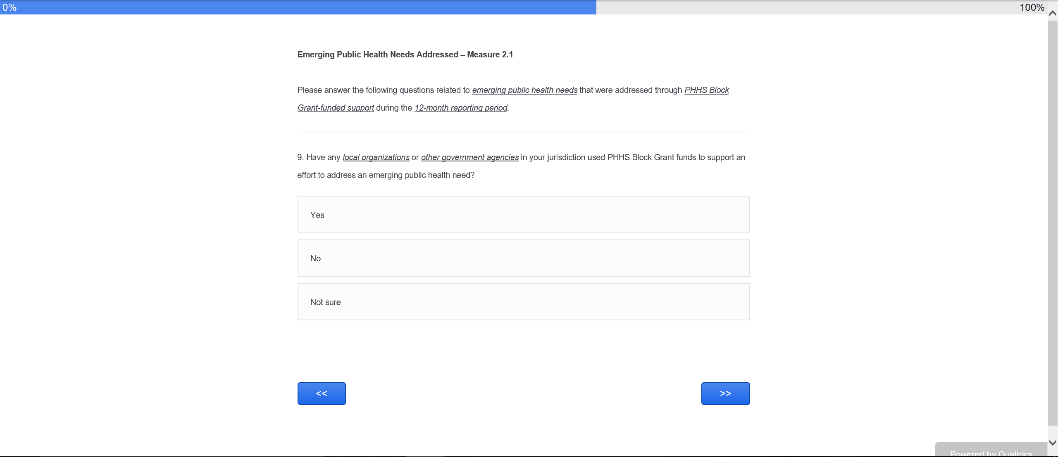Return to the previous survey page
1058x457 pixels.
[x=322, y=393]
